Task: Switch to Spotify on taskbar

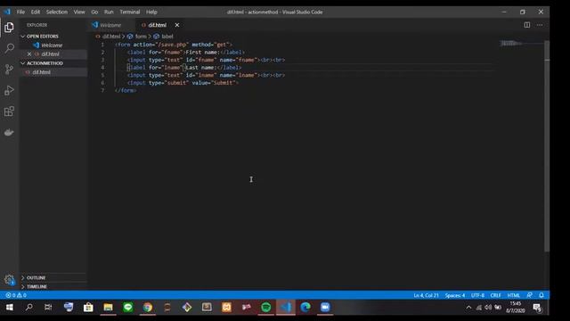Action: click(265, 308)
